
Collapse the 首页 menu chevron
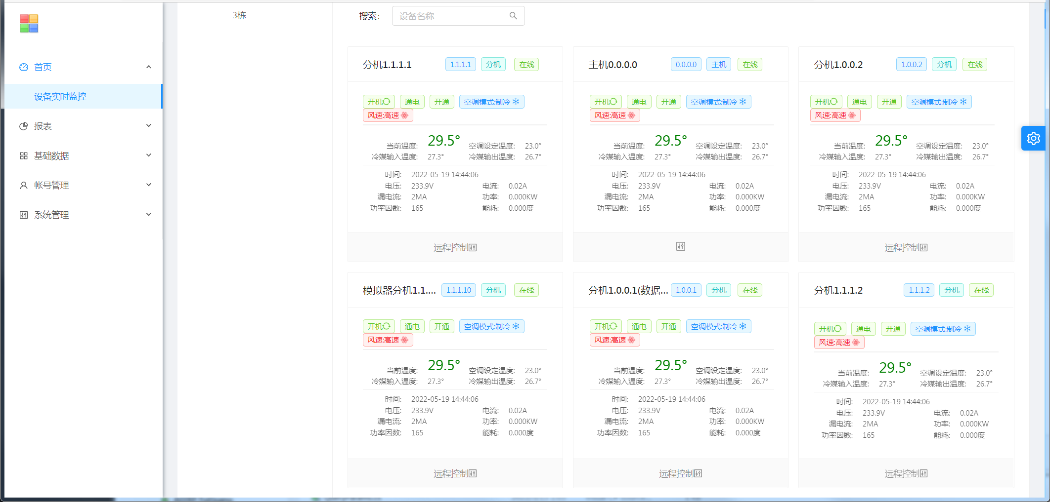(x=148, y=67)
